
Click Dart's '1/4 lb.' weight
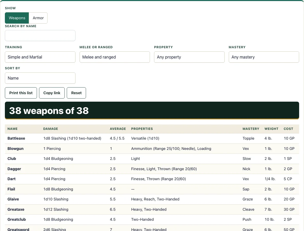(270, 179)
